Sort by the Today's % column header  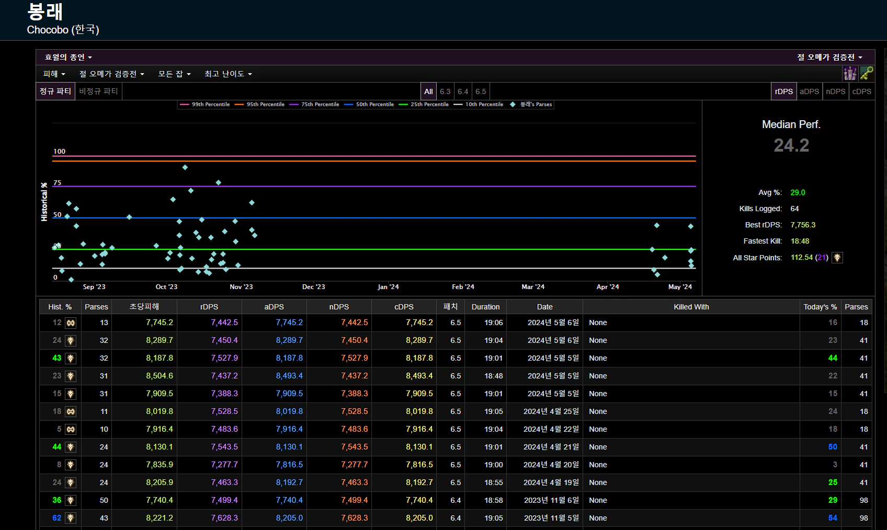click(x=820, y=307)
